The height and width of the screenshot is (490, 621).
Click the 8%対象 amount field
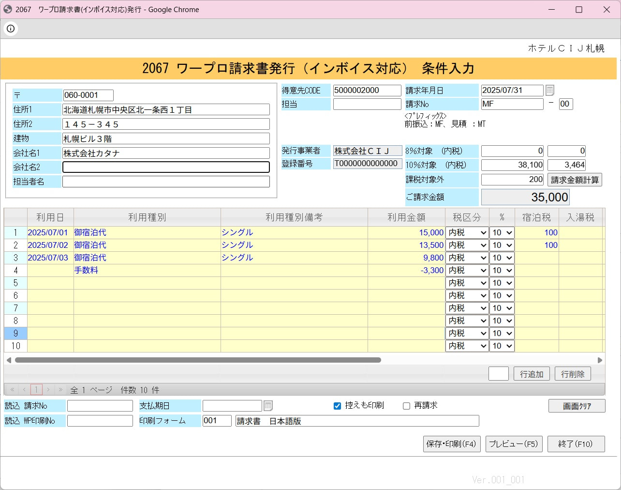(x=512, y=151)
